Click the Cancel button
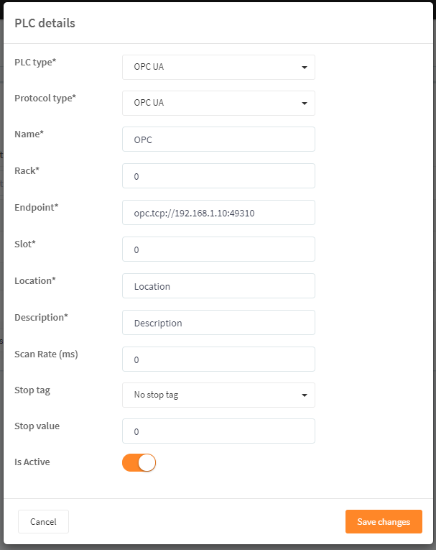 (x=44, y=521)
